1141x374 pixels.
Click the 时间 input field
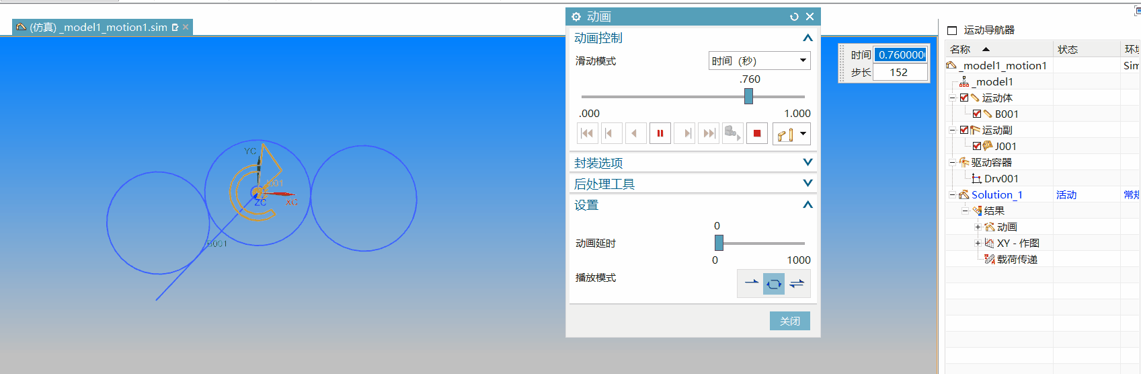point(900,54)
